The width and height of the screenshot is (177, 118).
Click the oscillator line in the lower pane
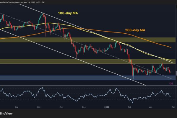pos(88,95)
